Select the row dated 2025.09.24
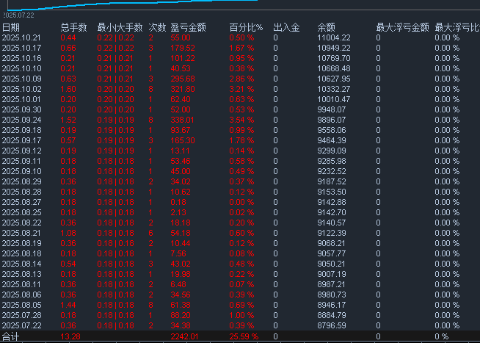The width and height of the screenshot is (480, 343). 21,120
